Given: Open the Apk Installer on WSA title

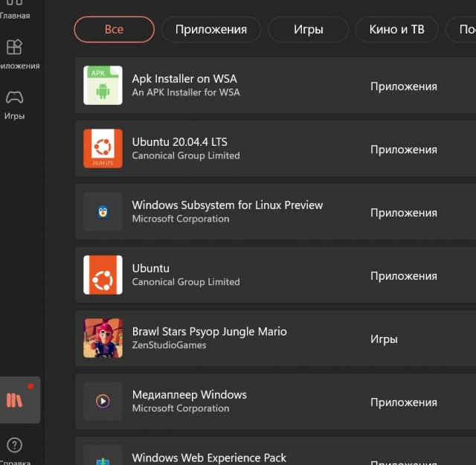Looking at the screenshot, I should point(184,79).
